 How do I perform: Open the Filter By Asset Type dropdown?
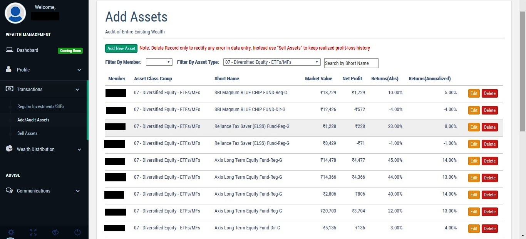point(272,62)
